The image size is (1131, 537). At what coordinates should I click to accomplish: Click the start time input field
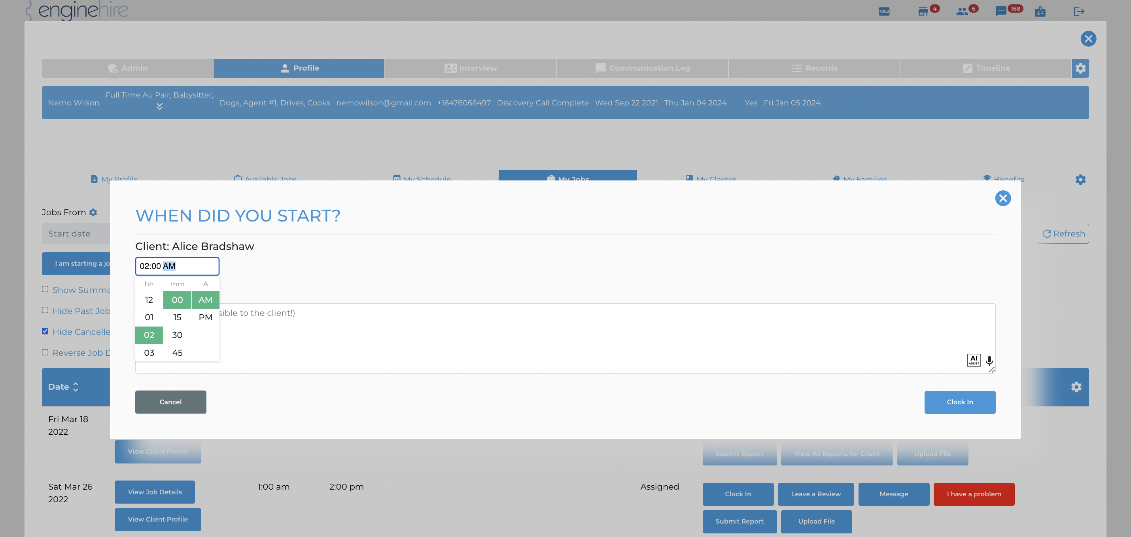[x=177, y=266]
